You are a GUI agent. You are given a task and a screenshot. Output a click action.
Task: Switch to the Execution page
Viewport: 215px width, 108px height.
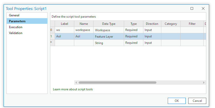16,27
